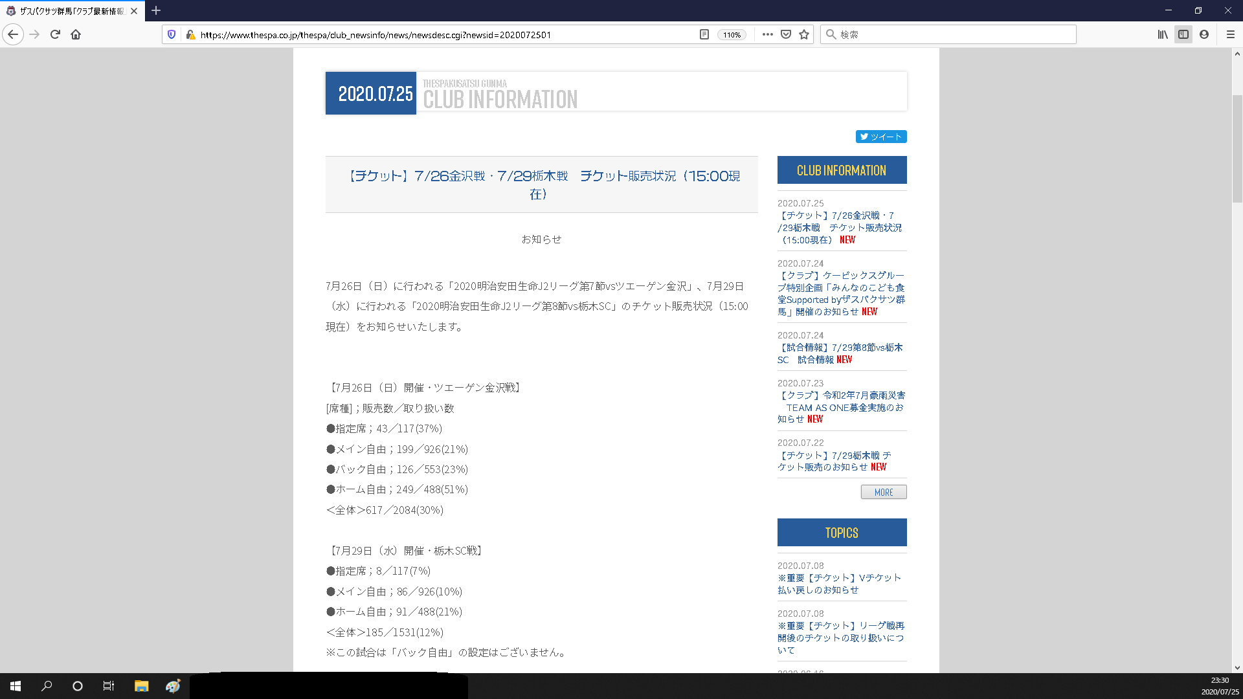Click the 2020.07.25 date badge

[371, 93]
